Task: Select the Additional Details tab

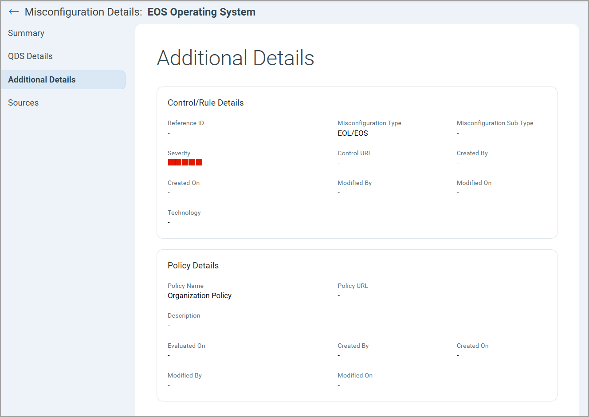Action: (x=63, y=80)
